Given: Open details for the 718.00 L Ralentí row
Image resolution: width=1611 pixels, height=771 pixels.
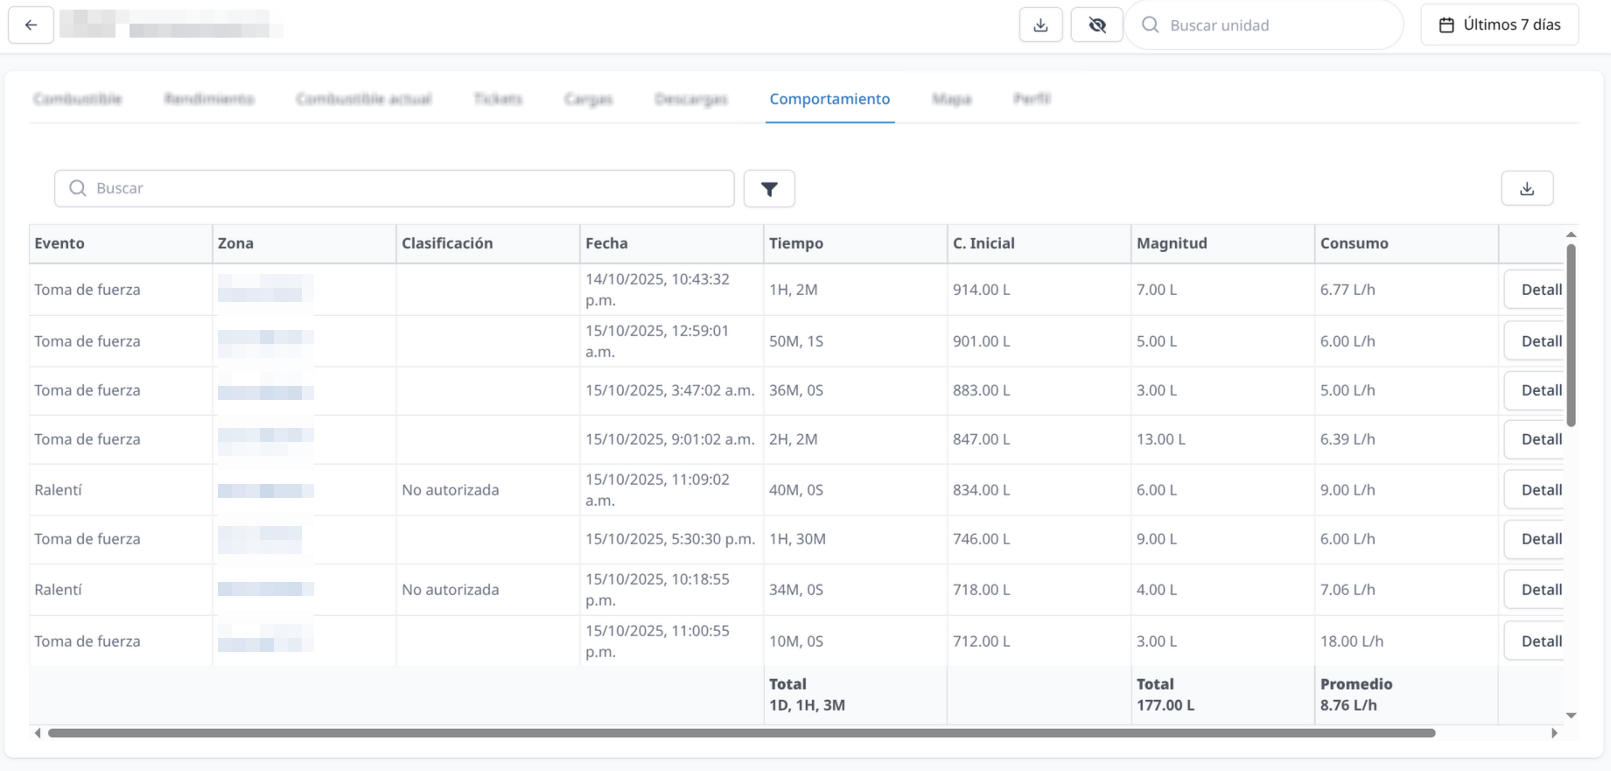Looking at the screenshot, I should click(1535, 590).
